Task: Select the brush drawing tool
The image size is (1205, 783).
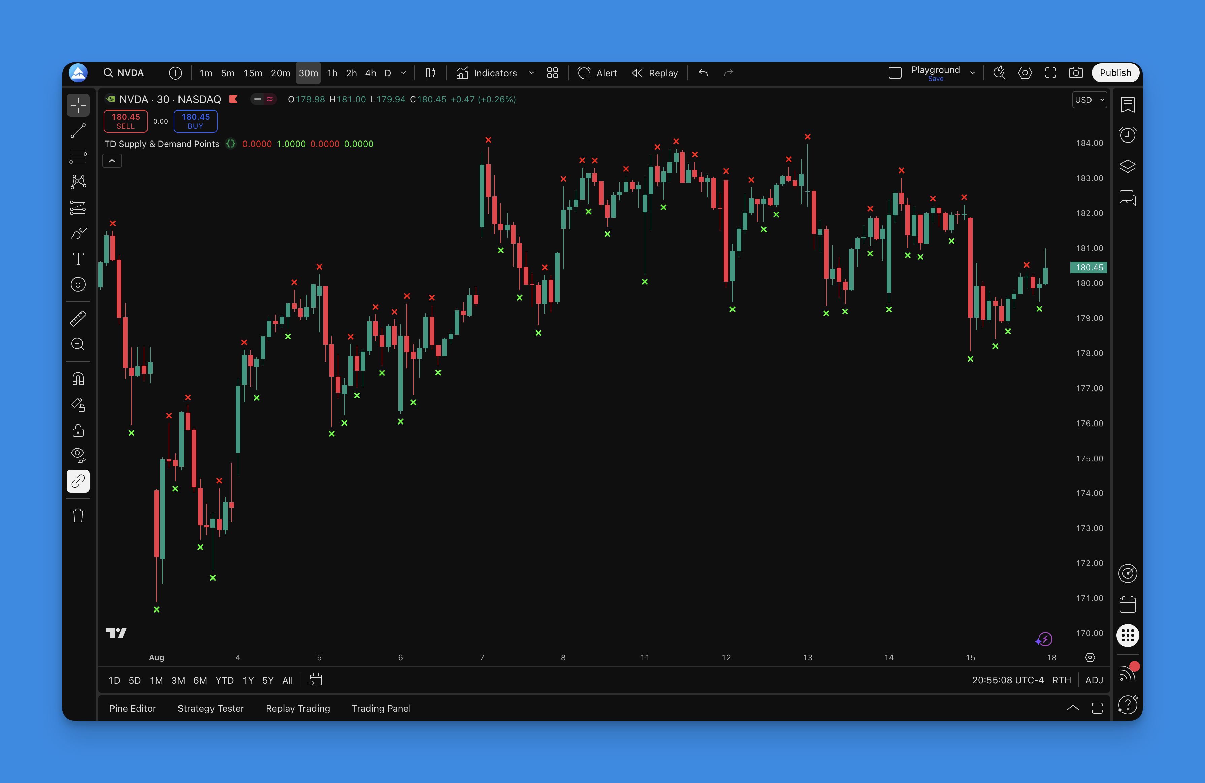Action: tap(78, 233)
